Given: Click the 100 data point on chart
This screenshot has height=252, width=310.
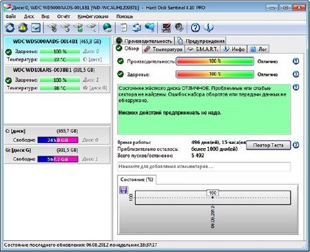Looking at the screenshot, I should [x=213, y=197].
